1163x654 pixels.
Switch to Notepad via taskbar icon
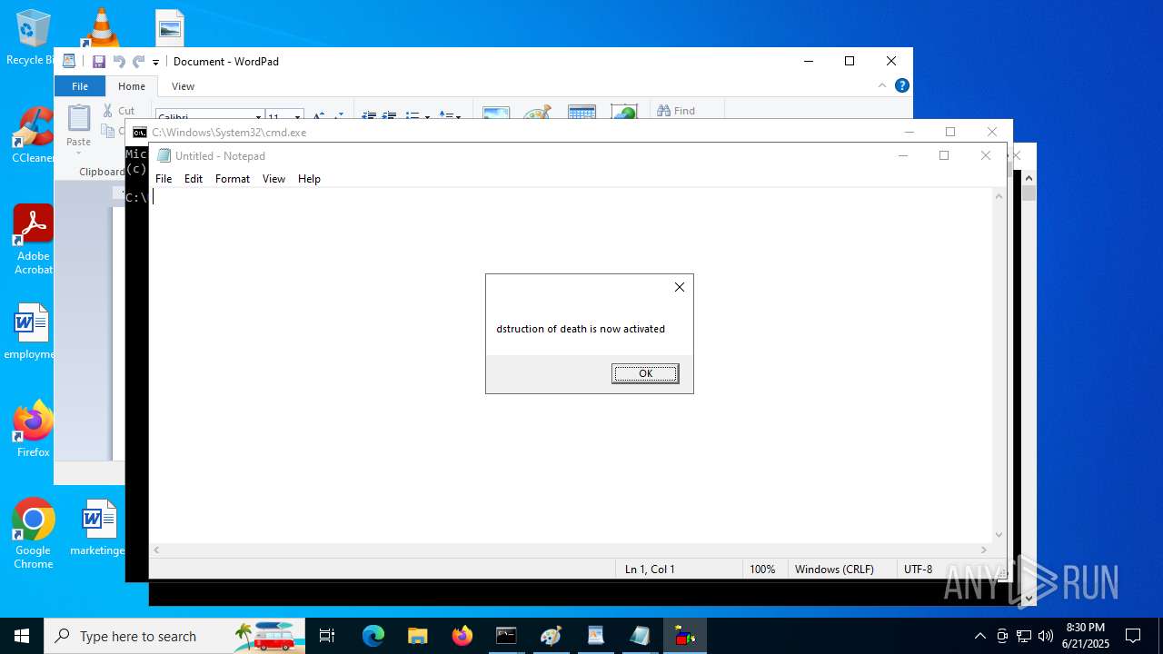pyautogui.click(x=640, y=636)
